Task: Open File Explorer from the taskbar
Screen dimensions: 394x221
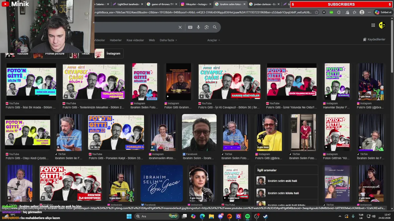Action: (x=211, y=216)
